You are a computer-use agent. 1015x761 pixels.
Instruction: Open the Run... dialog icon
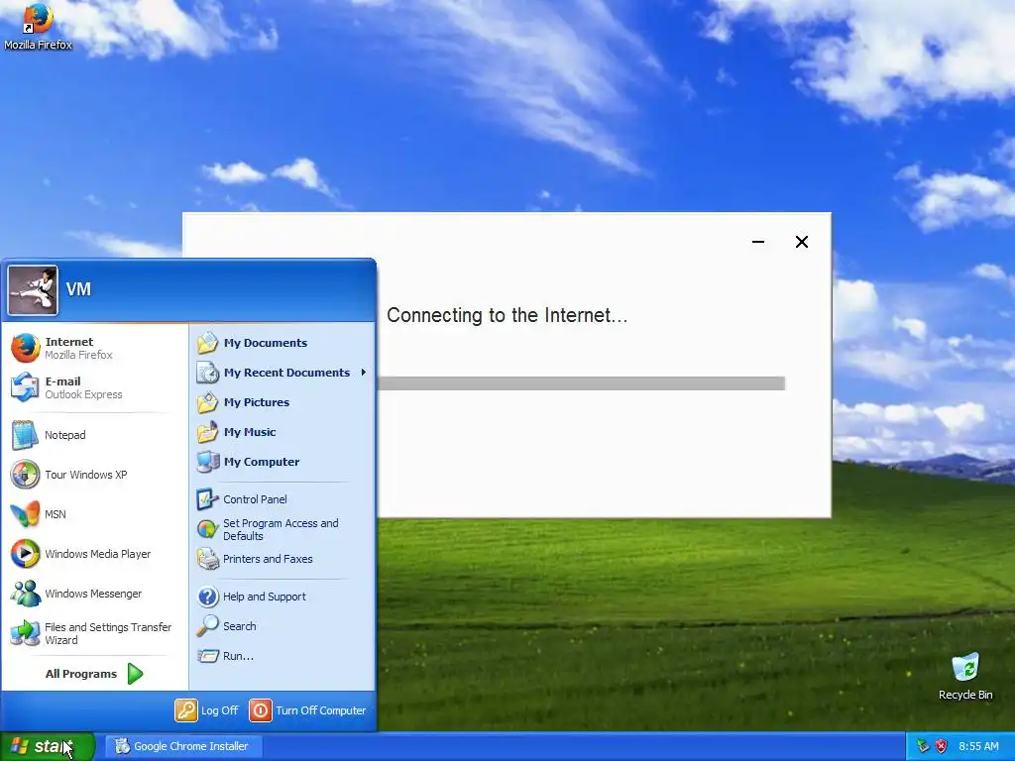coord(208,656)
